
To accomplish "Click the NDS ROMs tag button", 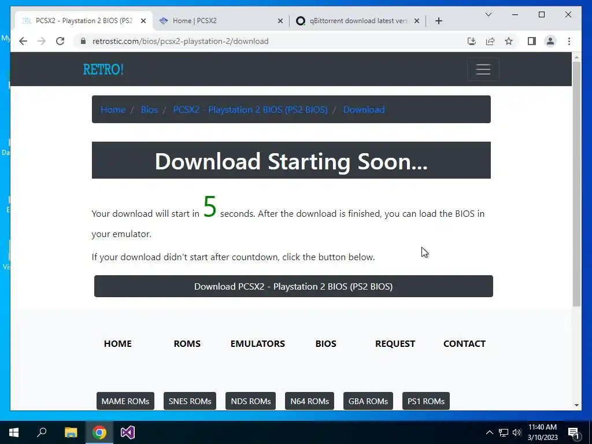I will [x=251, y=401].
